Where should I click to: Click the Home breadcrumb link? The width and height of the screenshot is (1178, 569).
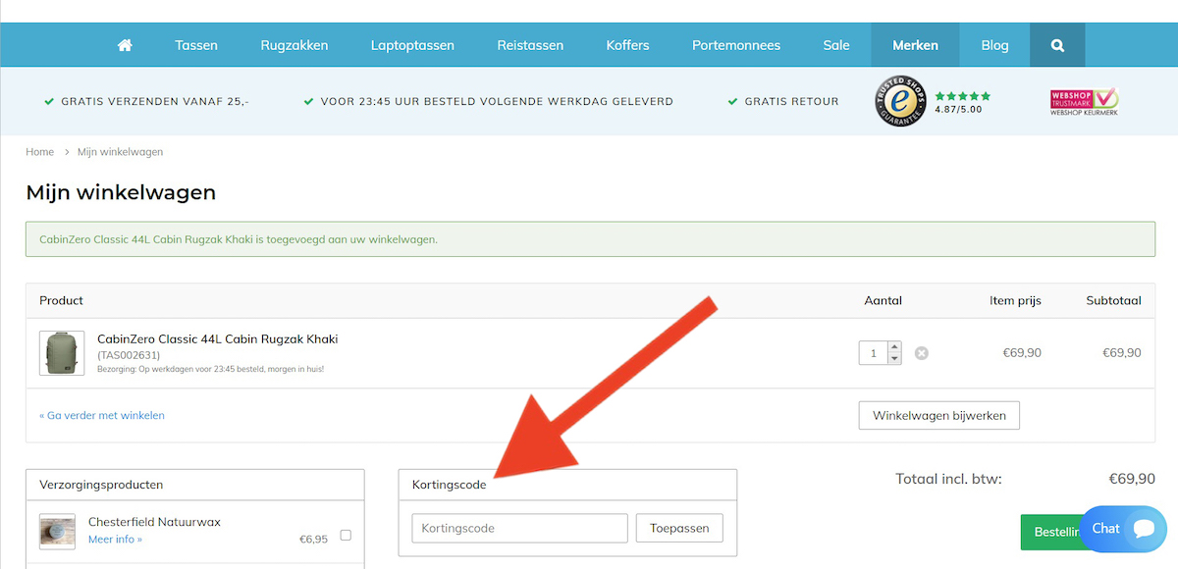[40, 152]
